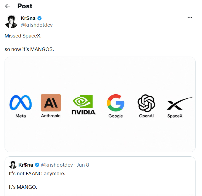Click the Kr$na display name in post header
This screenshot has width=202, height=196.
click(x=28, y=18)
